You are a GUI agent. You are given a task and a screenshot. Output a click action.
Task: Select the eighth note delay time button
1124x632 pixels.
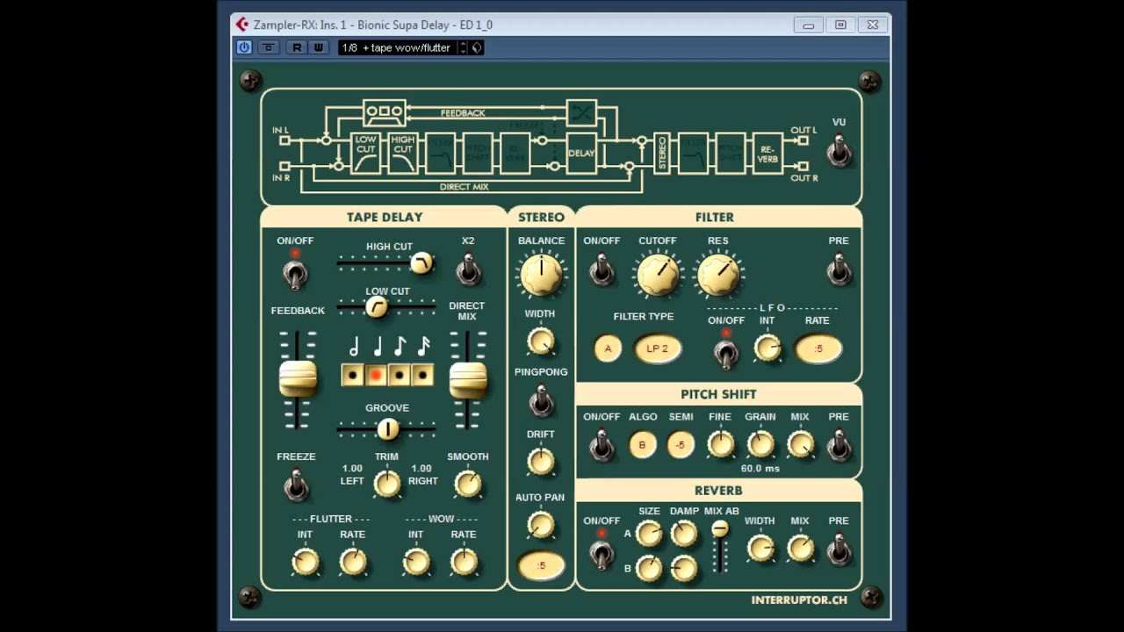(x=400, y=375)
